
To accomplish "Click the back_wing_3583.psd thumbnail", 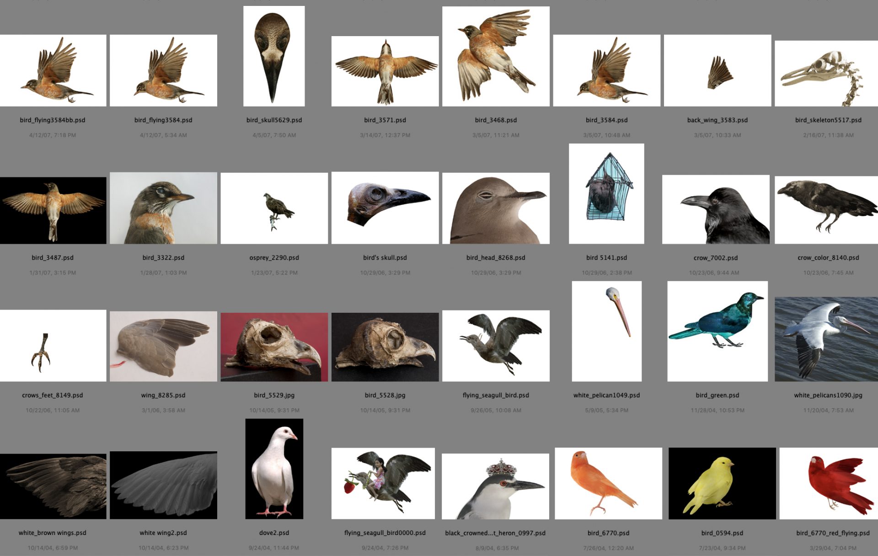I will tap(717, 70).
